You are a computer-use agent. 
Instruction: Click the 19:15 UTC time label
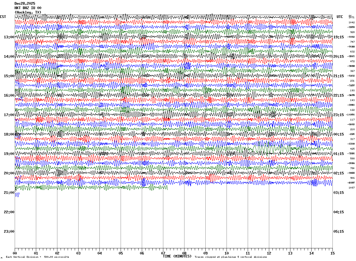[339, 37]
